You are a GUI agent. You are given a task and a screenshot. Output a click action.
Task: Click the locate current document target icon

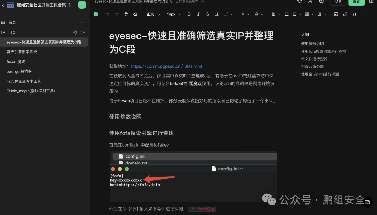(75, 32)
